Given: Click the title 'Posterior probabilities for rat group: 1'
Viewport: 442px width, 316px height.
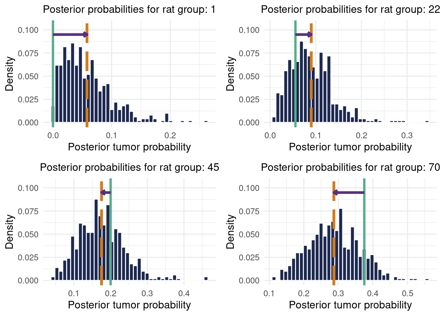Looking at the screenshot, I should pyautogui.click(x=129, y=10).
